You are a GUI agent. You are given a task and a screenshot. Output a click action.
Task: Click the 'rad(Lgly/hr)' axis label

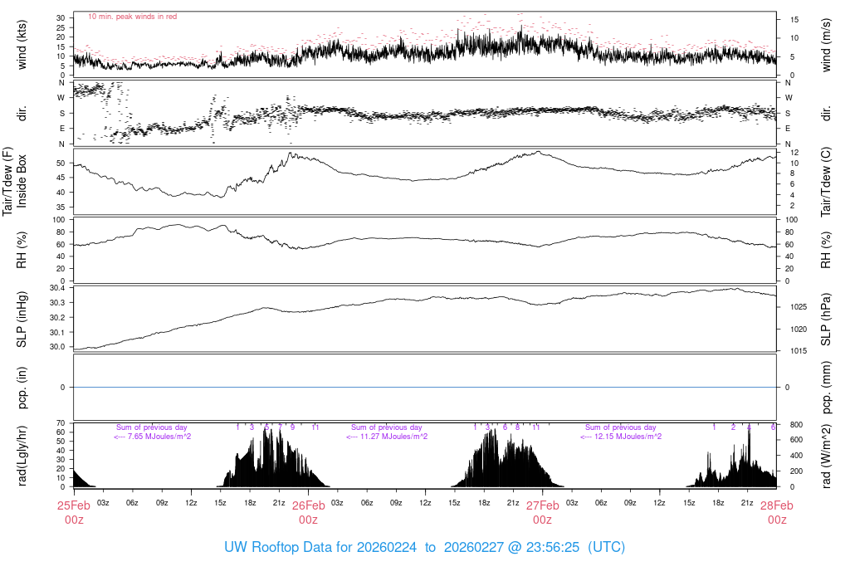click(x=22, y=456)
